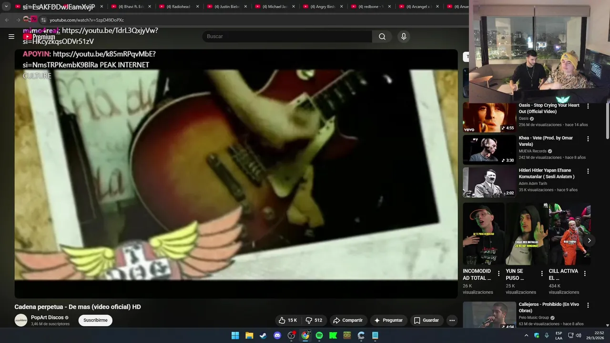Screen dimensions: 610x343
Task: Open the YouTube hamburger guide menu
Action: pos(11,36)
